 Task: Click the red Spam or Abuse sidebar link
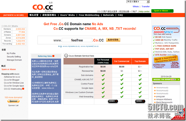[9, 69]
